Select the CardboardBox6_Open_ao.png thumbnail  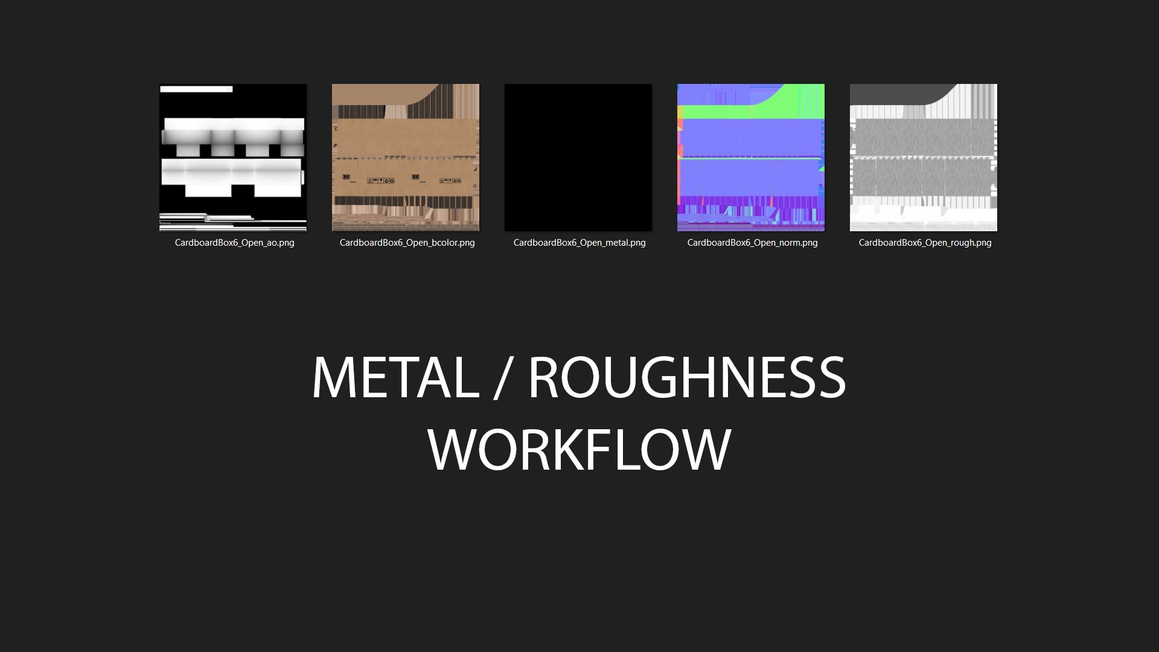(233, 157)
